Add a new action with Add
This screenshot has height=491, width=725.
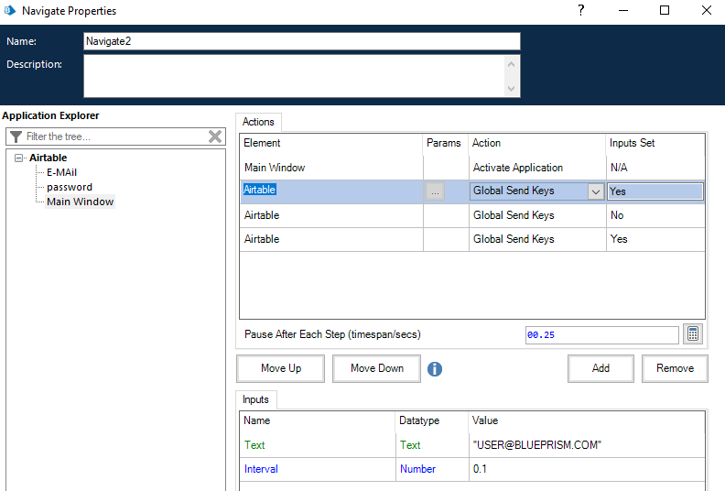tap(601, 368)
